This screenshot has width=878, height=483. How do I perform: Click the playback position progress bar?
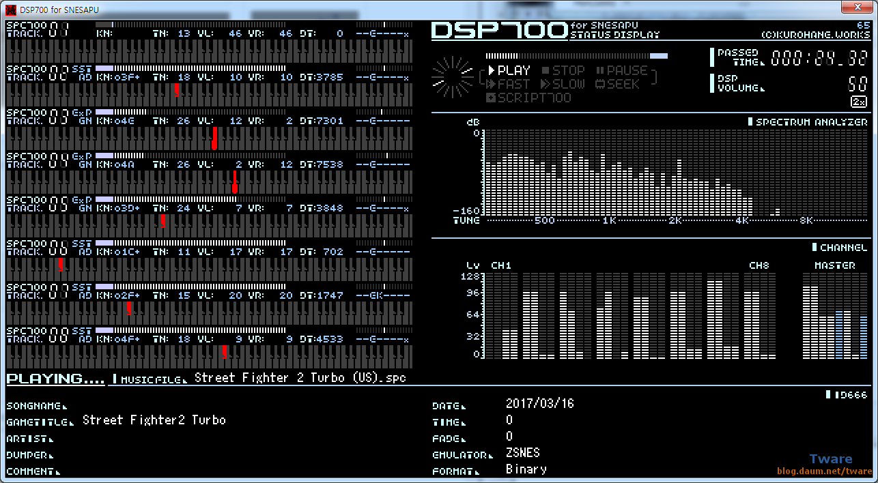[577, 56]
